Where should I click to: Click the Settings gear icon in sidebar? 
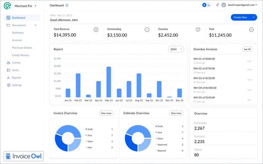(8, 85)
